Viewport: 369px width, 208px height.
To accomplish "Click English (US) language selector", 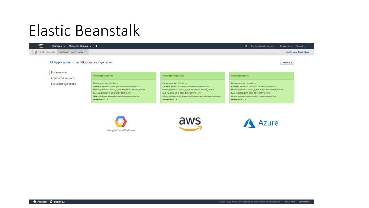I will click(x=60, y=202).
